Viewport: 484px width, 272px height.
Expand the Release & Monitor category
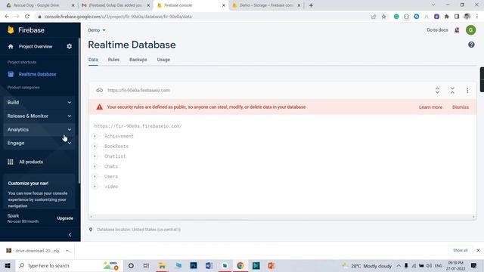pos(39,116)
